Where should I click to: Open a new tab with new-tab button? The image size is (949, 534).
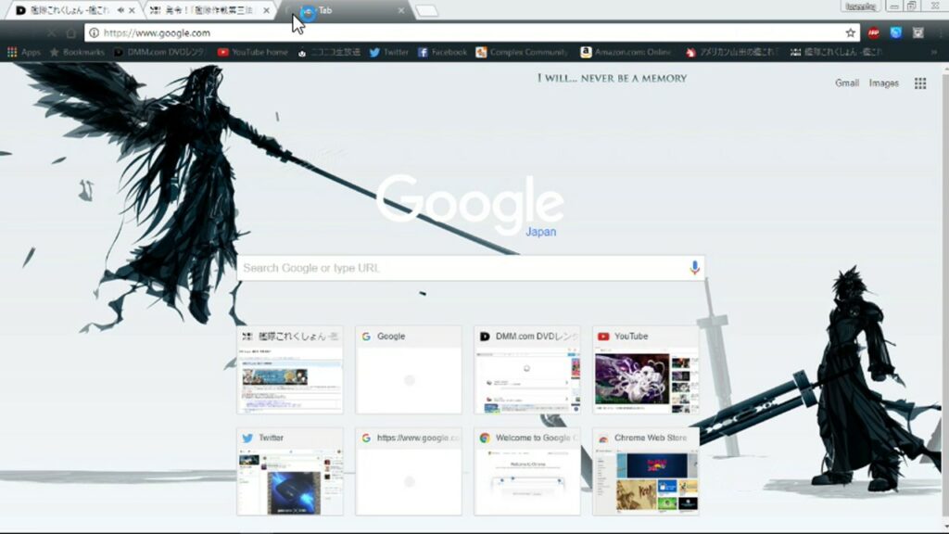click(427, 11)
